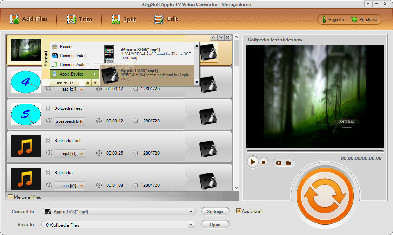Stop the preview playback

[264, 162]
